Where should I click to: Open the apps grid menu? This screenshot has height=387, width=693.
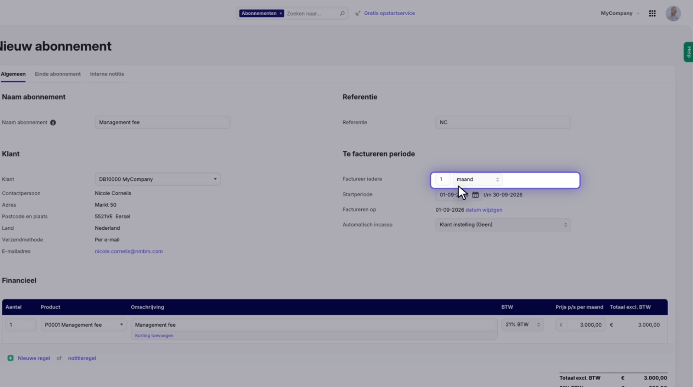(652, 13)
